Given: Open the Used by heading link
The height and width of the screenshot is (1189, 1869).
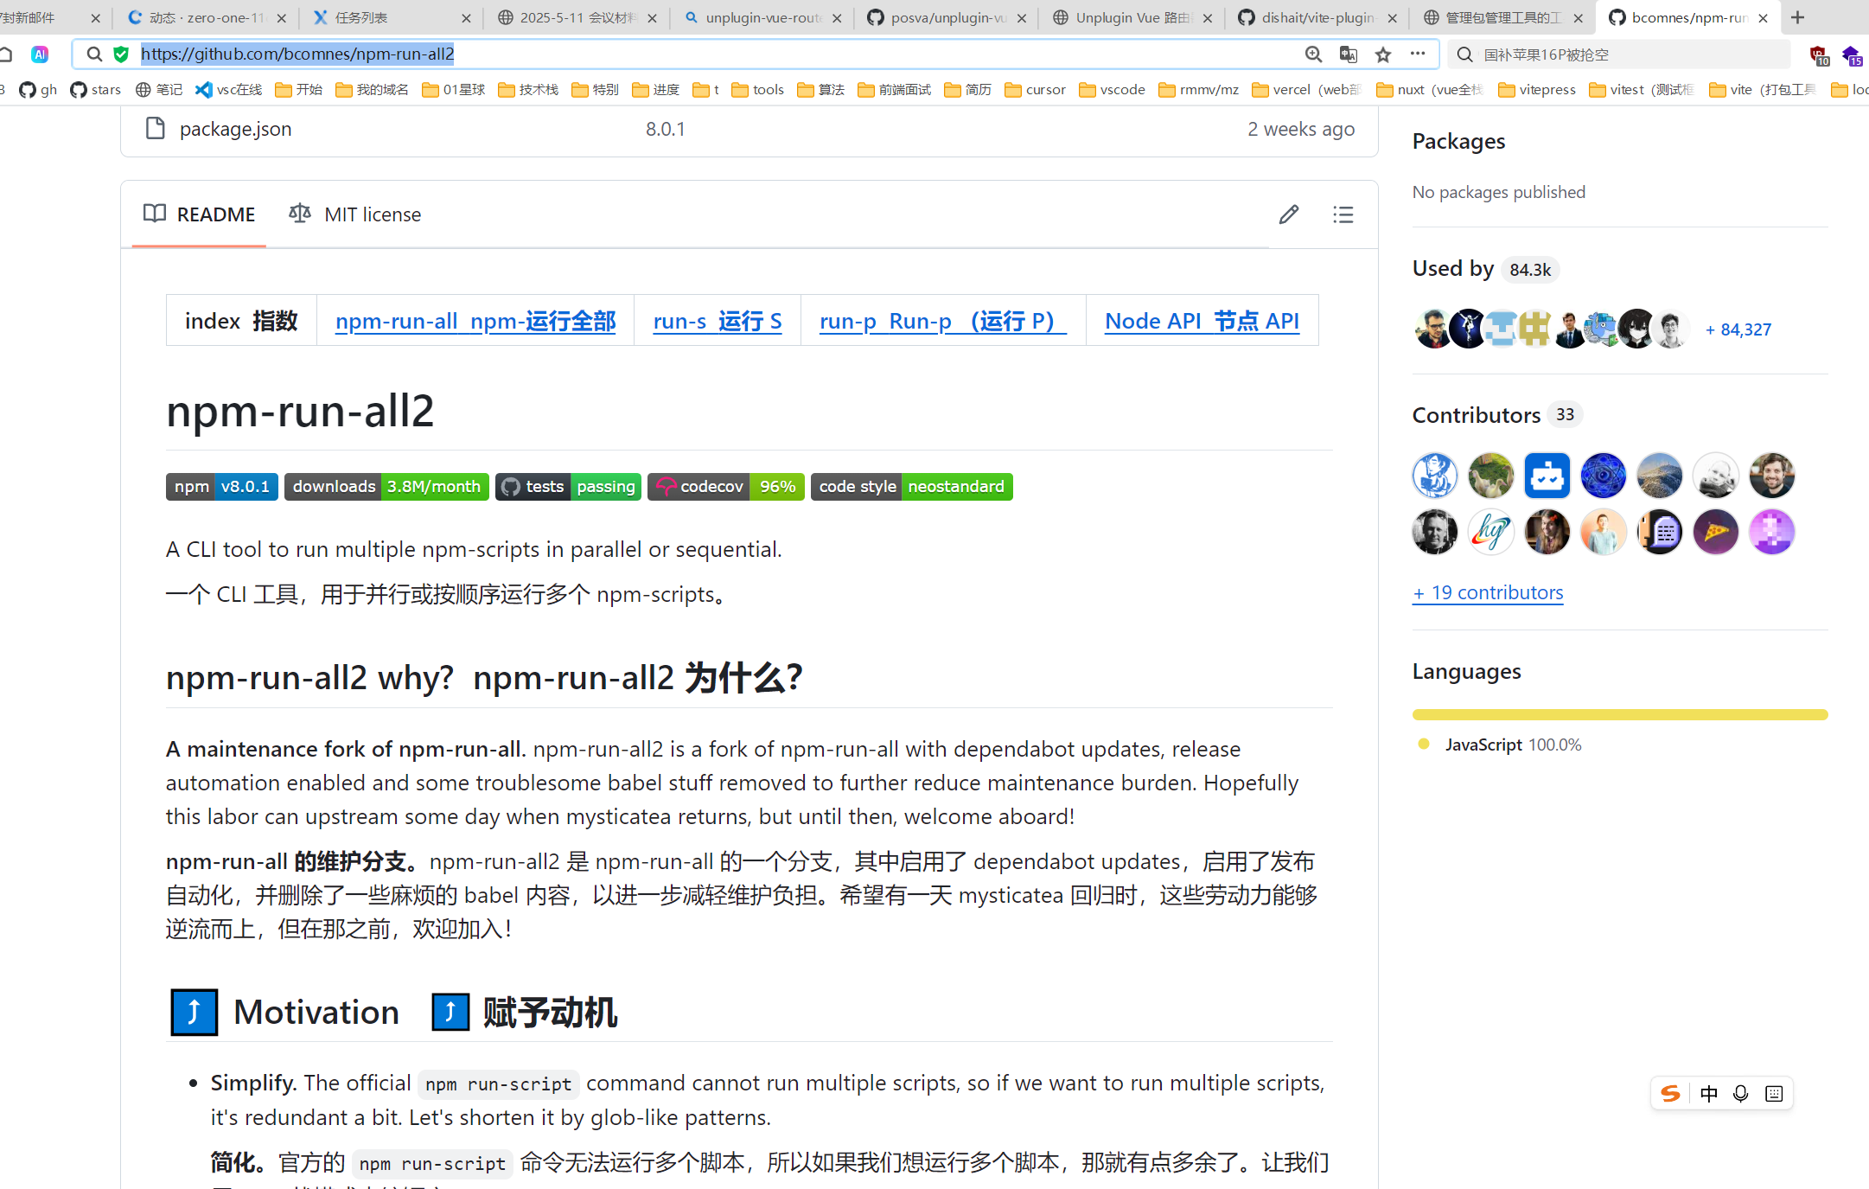Looking at the screenshot, I should (x=1453, y=269).
